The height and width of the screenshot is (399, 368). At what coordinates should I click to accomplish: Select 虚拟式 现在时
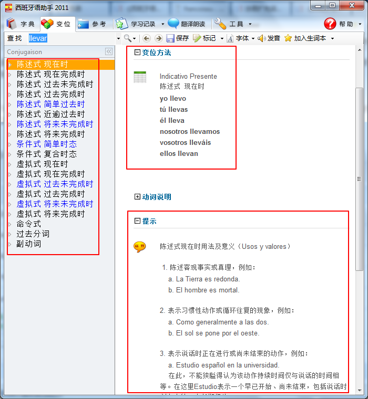coord(43,164)
